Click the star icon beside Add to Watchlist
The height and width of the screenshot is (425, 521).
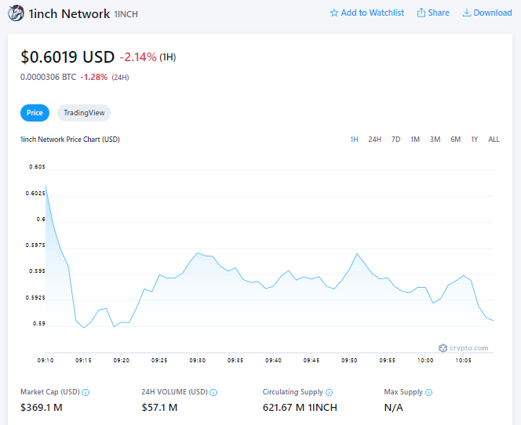coord(334,13)
